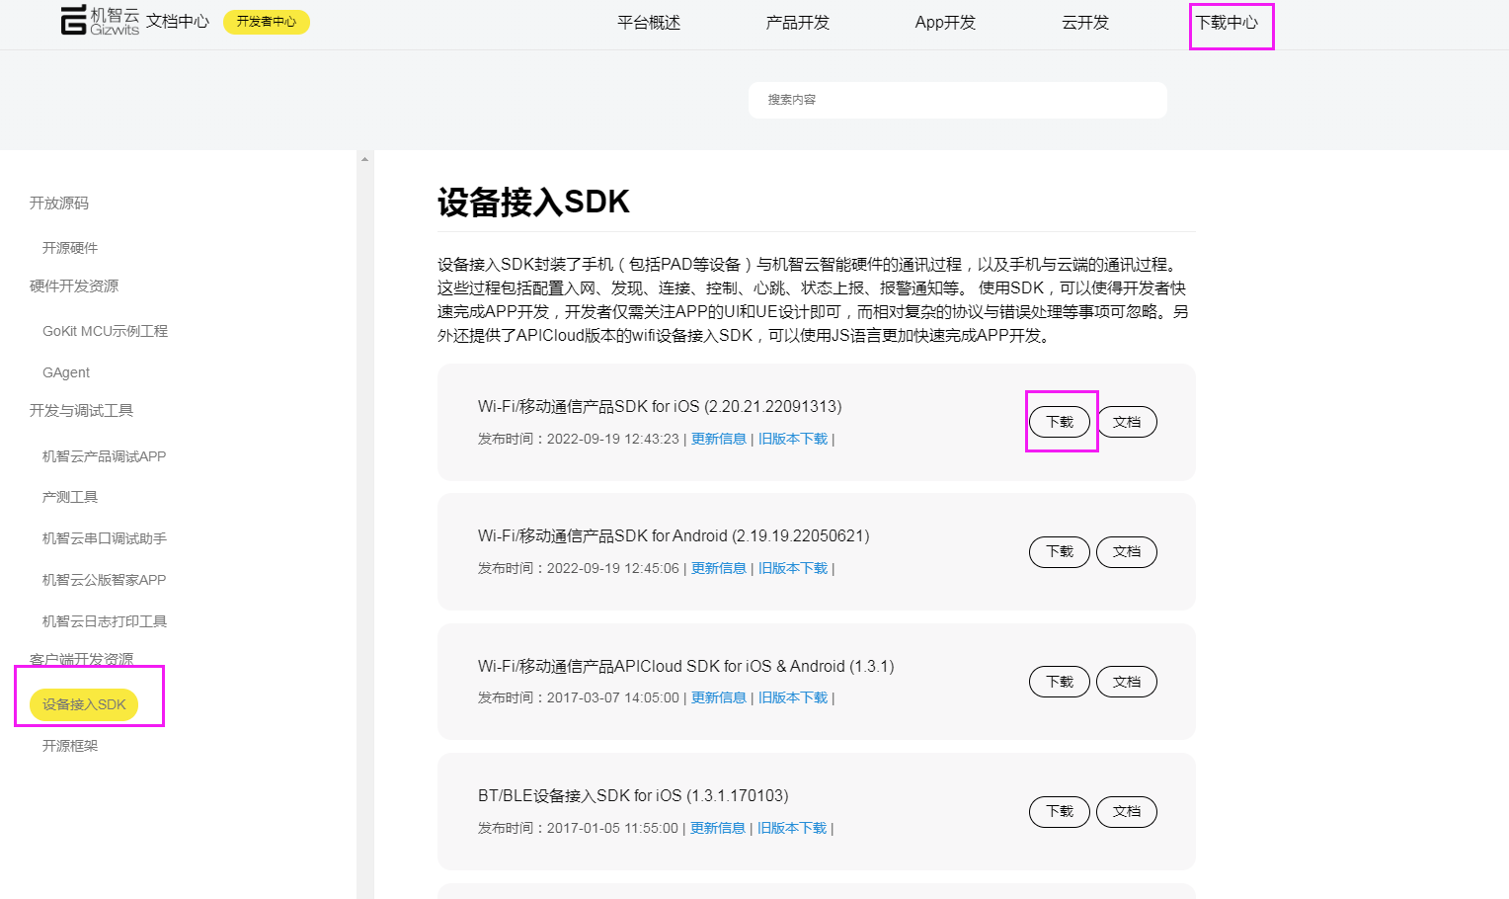
Task: Click 更新信息 for the APICloud SDK
Action: click(718, 697)
